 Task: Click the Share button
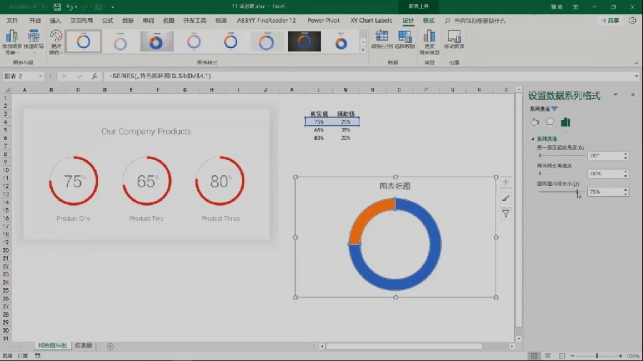point(610,21)
